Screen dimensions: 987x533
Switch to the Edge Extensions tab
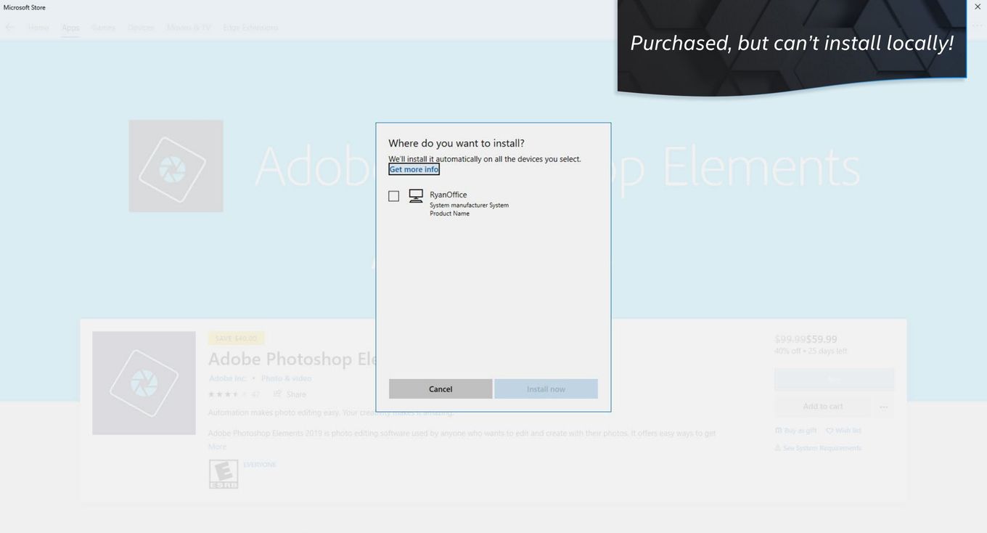pyautogui.click(x=250, y=28)
